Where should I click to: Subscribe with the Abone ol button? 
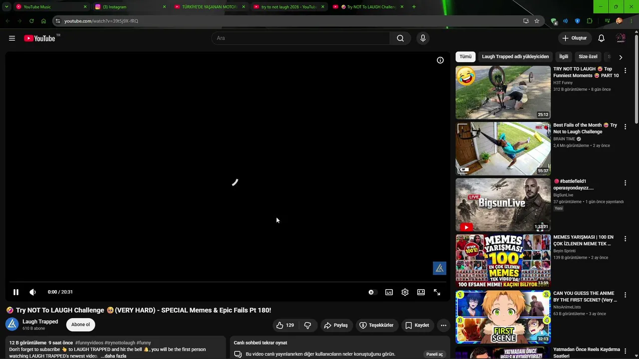point(80,325)
